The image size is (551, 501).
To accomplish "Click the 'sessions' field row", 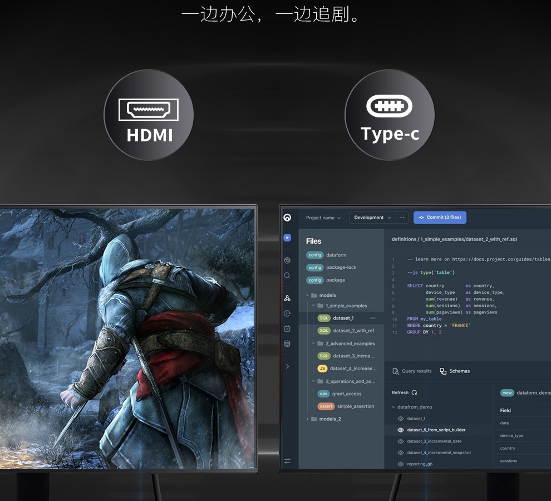I will 522,461.
